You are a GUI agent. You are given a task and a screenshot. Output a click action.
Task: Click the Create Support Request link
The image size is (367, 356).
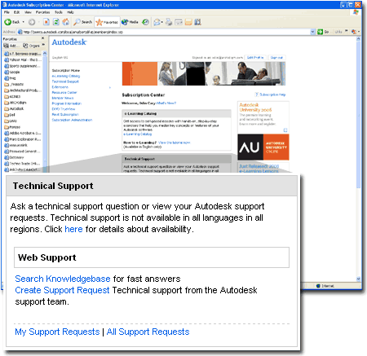coord(62,290)
